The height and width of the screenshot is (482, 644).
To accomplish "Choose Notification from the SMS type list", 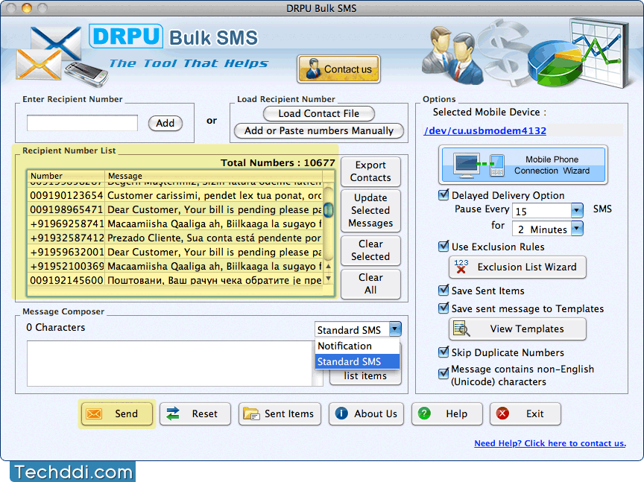I will pyautogui.click(x=357, y=346).
